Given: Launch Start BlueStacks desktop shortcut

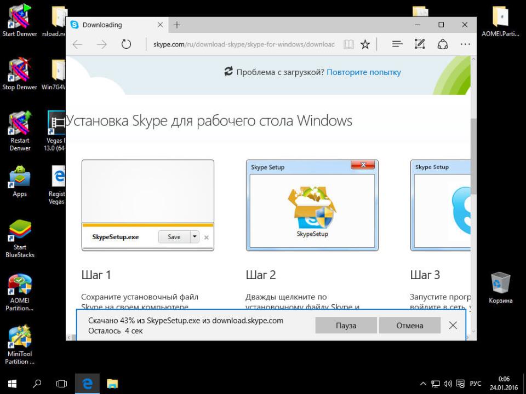Looking at the screenshot, I should [x=20, y=239].
